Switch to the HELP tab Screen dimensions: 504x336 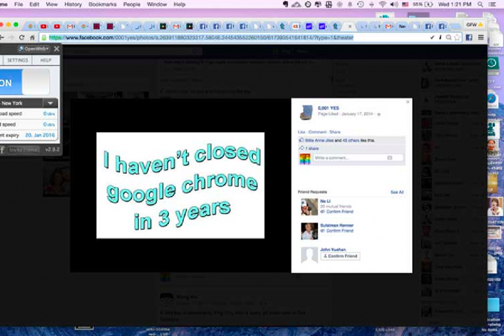46,61
